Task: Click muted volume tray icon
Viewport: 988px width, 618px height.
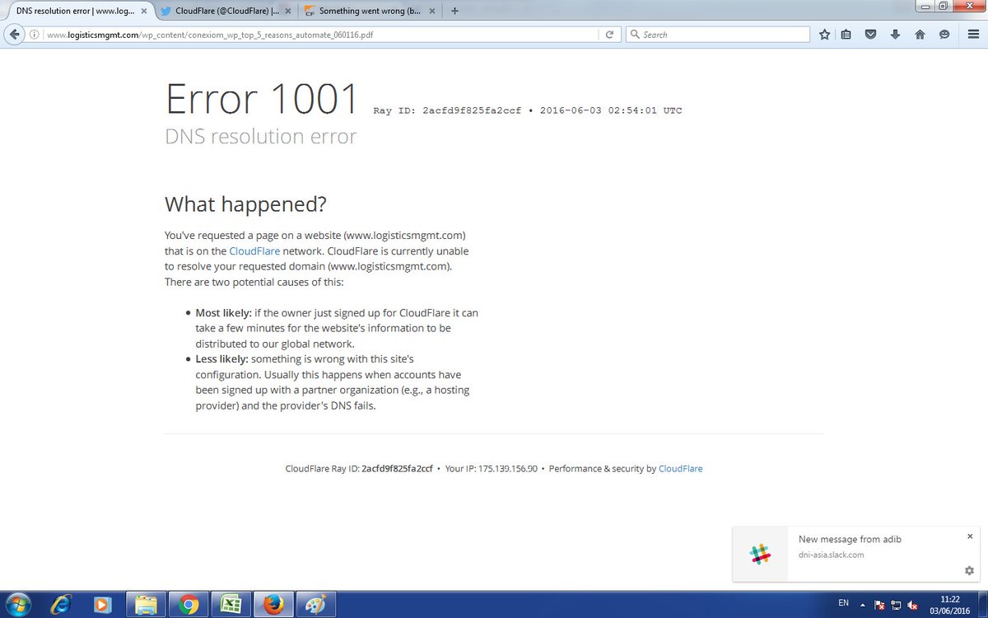Action: point(912,605)
